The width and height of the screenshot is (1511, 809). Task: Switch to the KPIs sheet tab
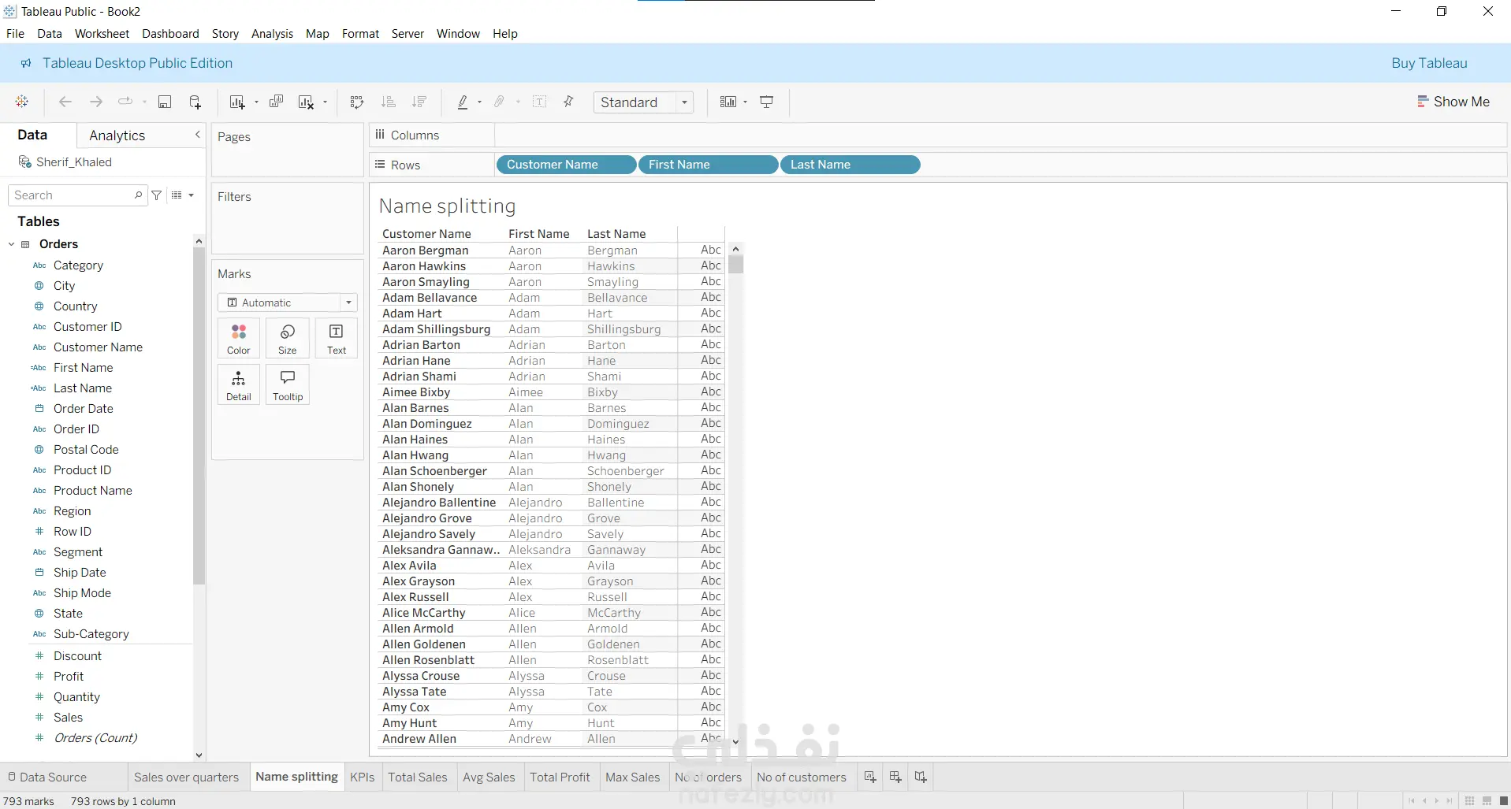point(363,777)
